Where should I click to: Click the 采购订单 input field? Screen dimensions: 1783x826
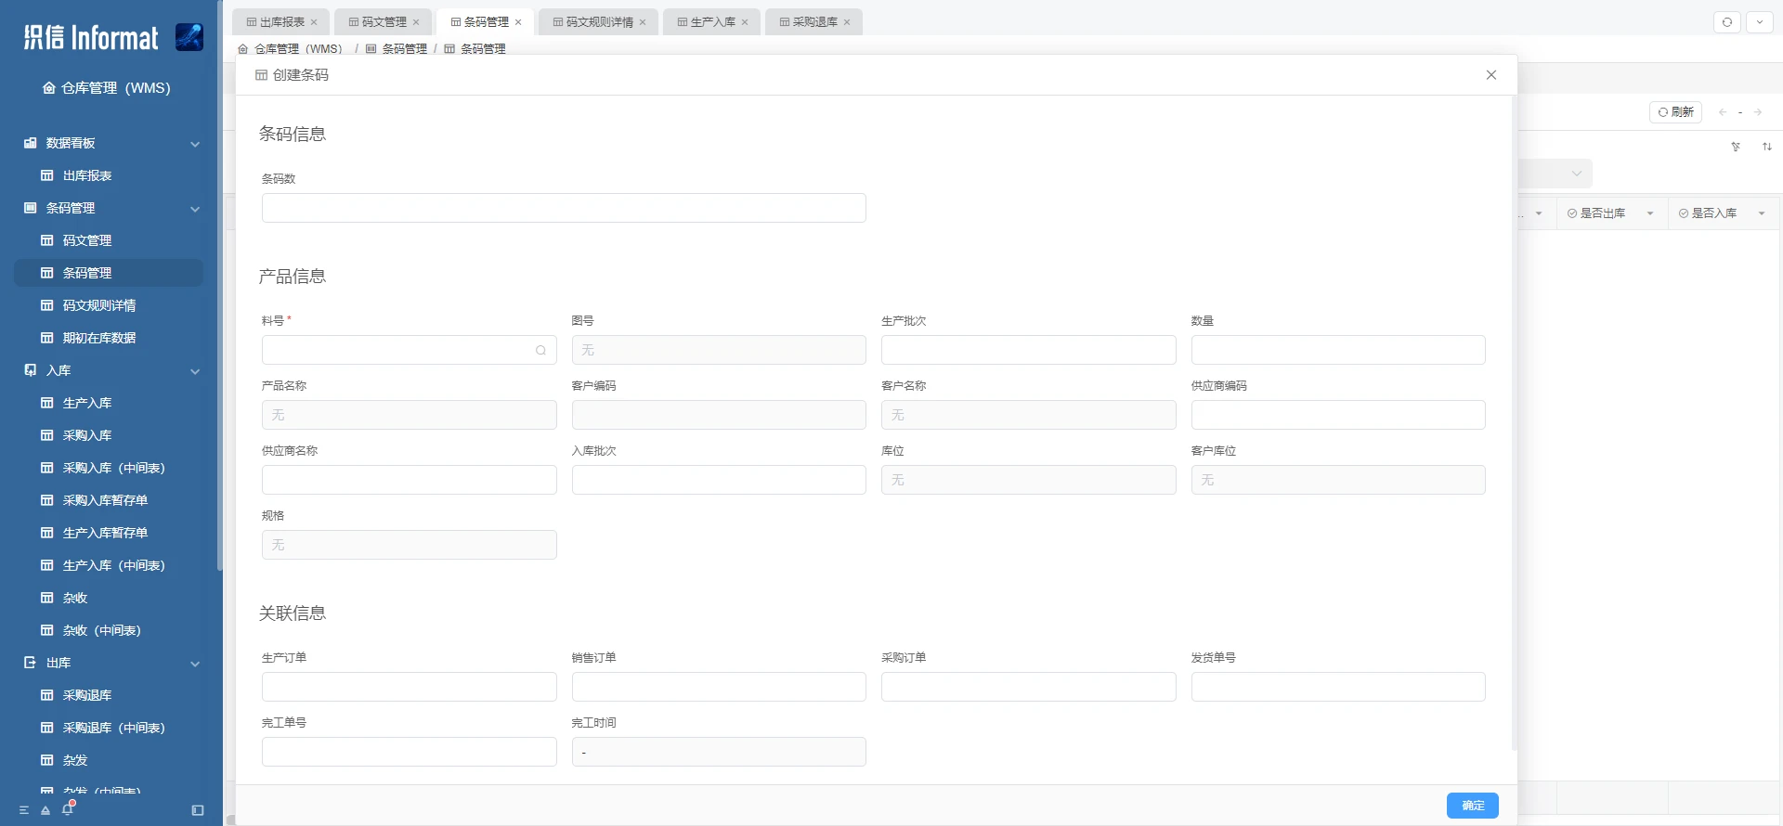[x=1029, y=687]
